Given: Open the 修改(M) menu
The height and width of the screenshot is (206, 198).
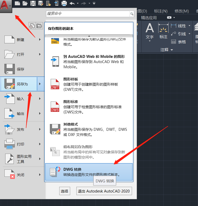Looking at the screenshot, I should pos(182,11).
